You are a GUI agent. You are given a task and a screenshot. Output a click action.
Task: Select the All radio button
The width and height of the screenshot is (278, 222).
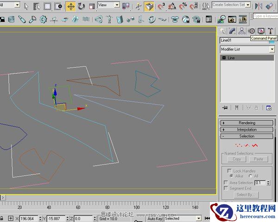tap(250, 176)
